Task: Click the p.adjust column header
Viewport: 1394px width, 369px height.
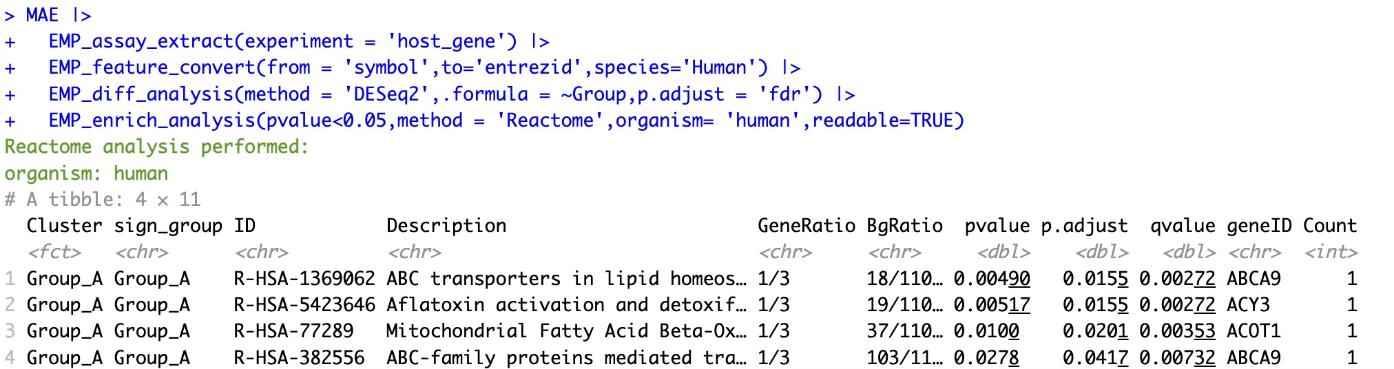Action: (x=1084, y=226)
